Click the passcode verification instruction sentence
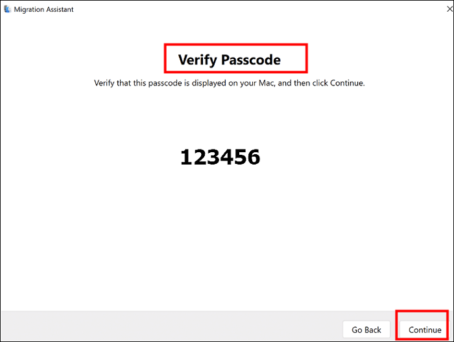Viewport: 454px width, 342px height. tap(229, 84)
